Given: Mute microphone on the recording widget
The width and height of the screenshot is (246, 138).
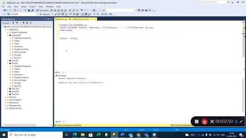Looking at the screenshot, I should point(236,122).
